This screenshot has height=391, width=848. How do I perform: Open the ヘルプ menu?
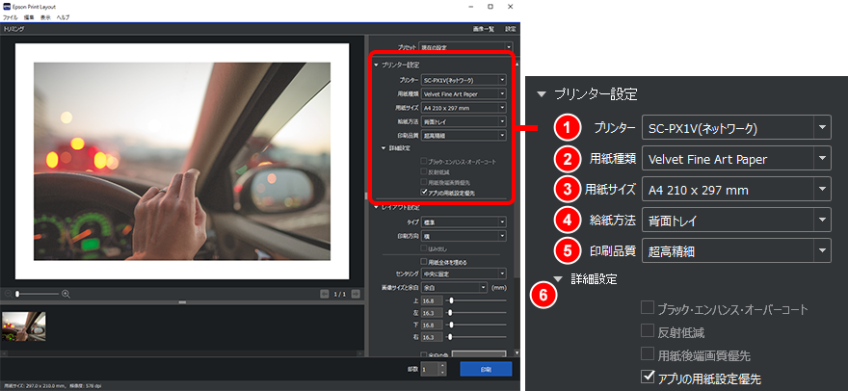[63, 17]
